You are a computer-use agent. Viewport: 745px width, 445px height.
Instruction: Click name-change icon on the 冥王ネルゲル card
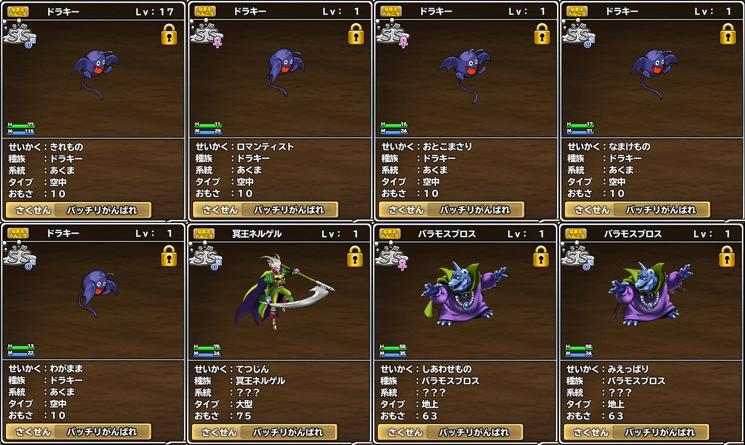[204, 234]
